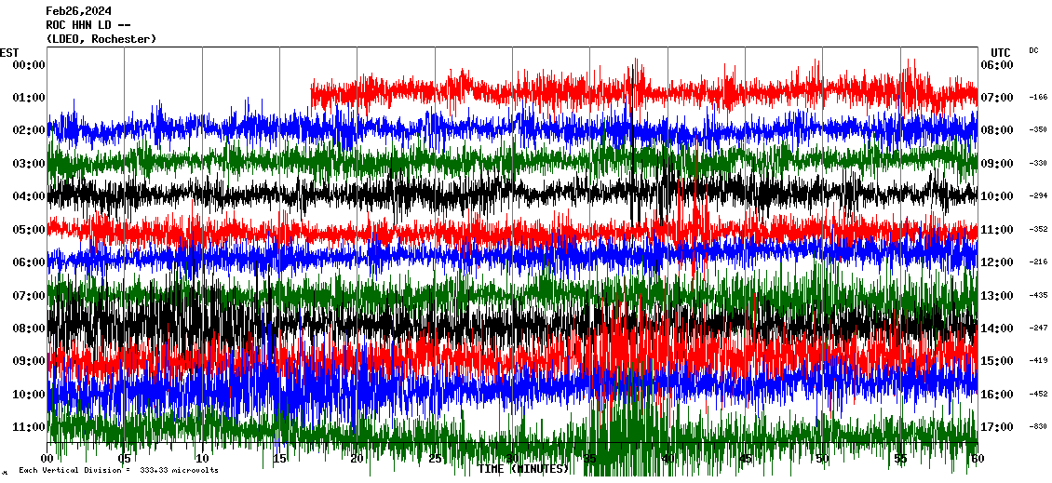Click the 04:00 EST time label
The image size is (1052, 483).
(29, 196)
